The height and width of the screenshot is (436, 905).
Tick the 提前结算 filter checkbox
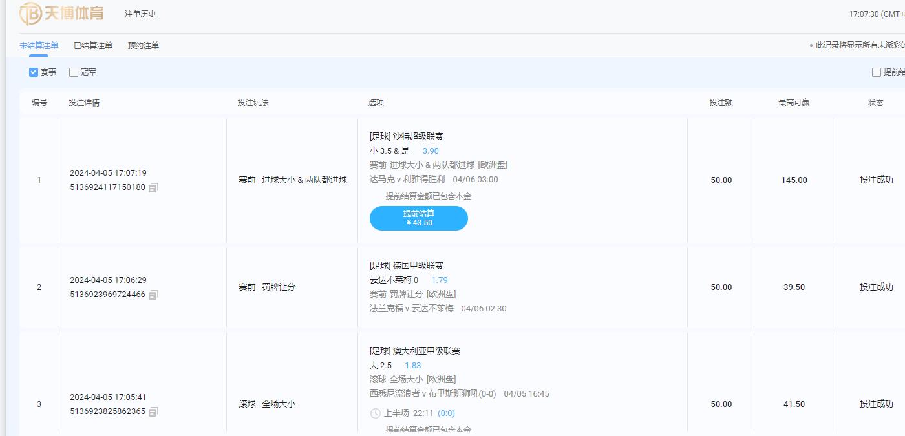tap(877, 72)
